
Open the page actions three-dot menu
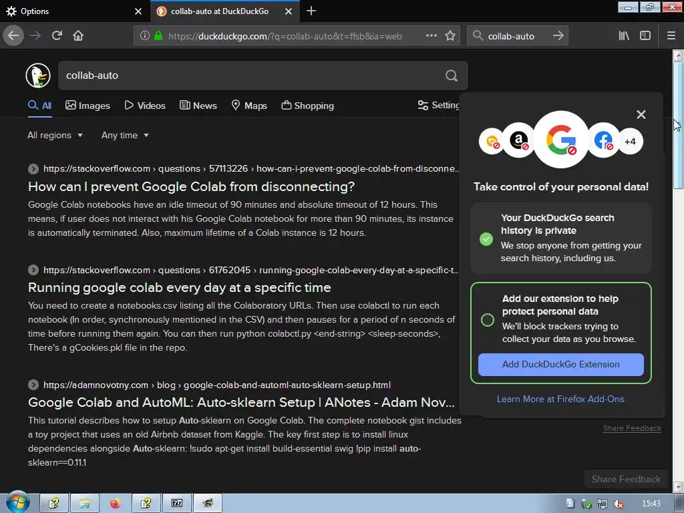coord(431,35)
